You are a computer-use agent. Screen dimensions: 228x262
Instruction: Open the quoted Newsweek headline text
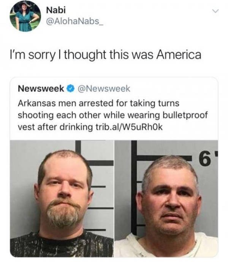click(112, 115)
